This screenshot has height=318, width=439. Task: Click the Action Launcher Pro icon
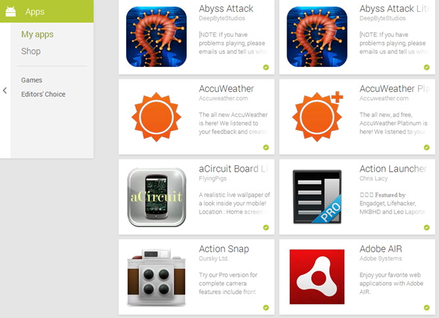pyautogui.click(x=317, y=197)
